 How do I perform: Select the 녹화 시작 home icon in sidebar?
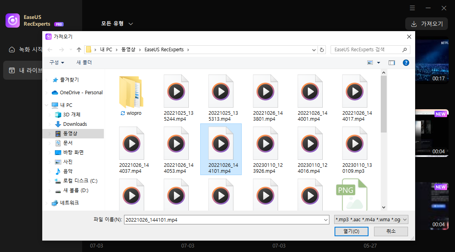(x=11, y=50)
